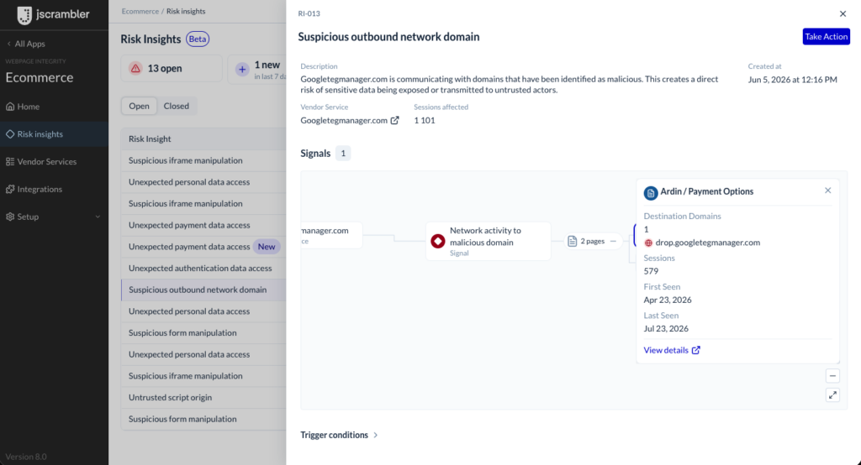861x465 pixels.
Task: Open the View details link
Action: pos(672,350)
